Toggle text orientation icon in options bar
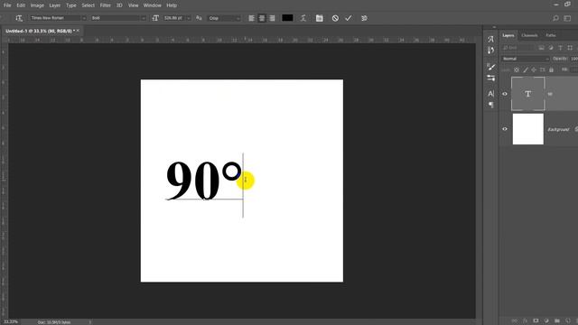The image size is (578, 325). pyautogui.click(x=19, y=18)
